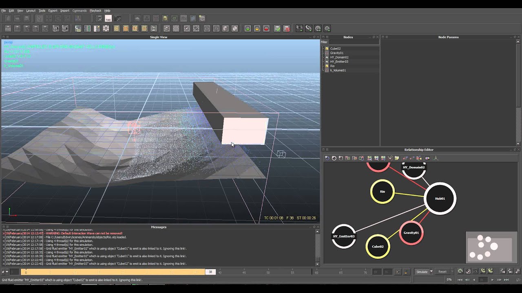Click the floppy disk with red mark icon
Screen dimensions: 522x293
[287, 28]
